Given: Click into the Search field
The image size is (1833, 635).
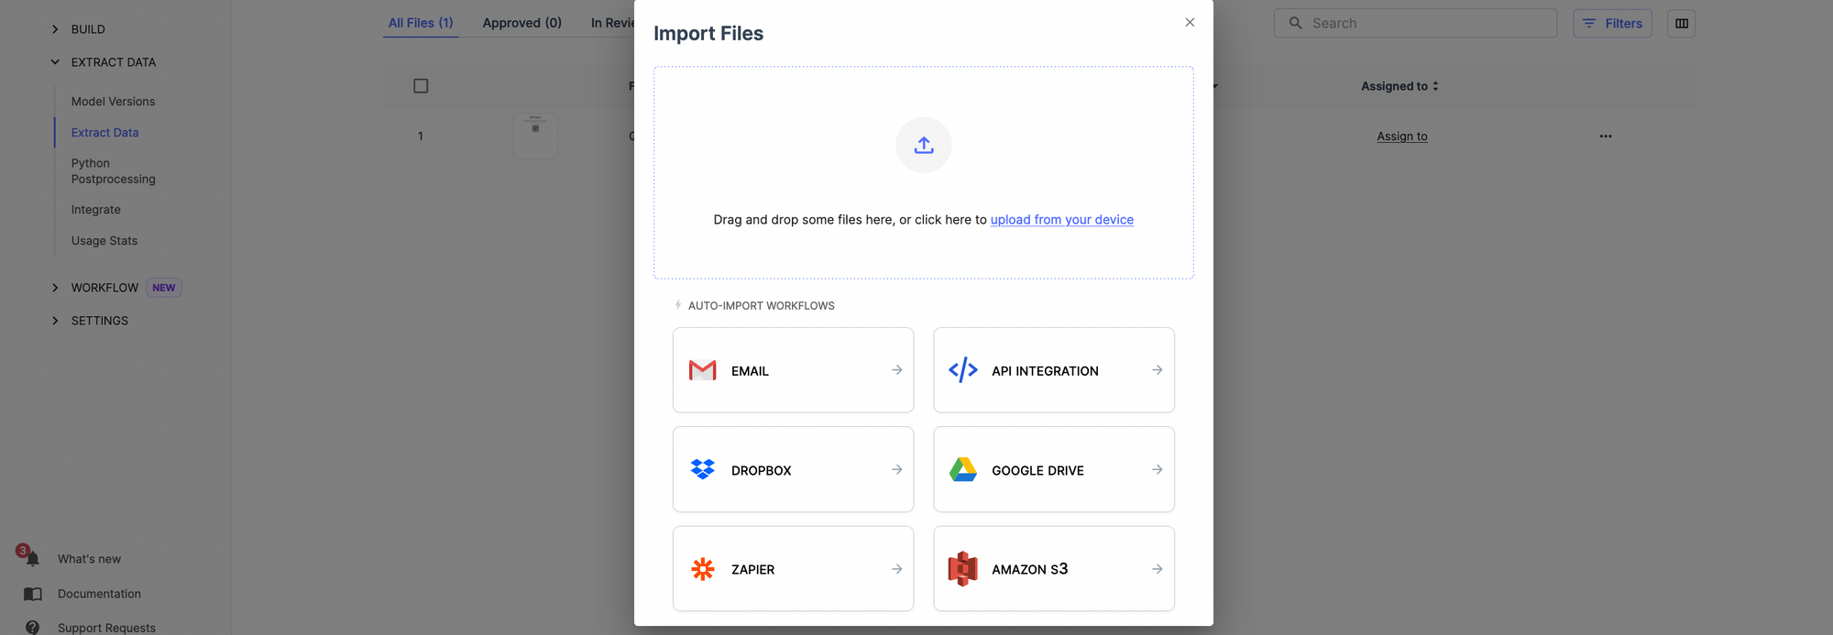Looking at the screenshot, I should [x=1425, y=24].
